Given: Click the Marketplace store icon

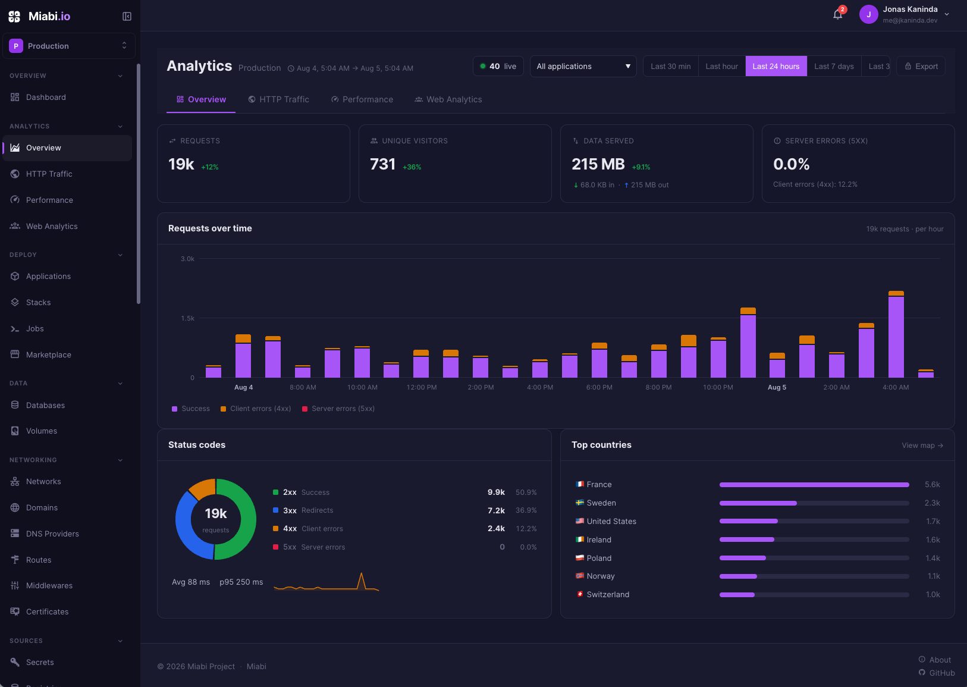Looking at the screenshot, I should click(x=15, y=355).
